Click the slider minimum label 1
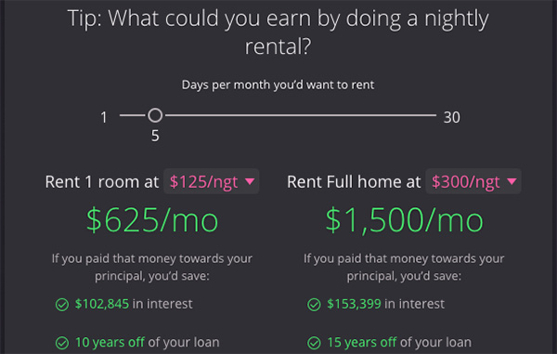557x354 pixels. (x=104, y=117)
